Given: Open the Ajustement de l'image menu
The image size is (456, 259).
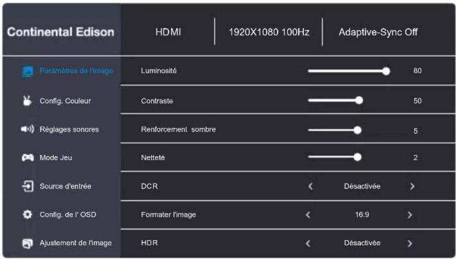Looking at the screenshot, I should point(76,243).
